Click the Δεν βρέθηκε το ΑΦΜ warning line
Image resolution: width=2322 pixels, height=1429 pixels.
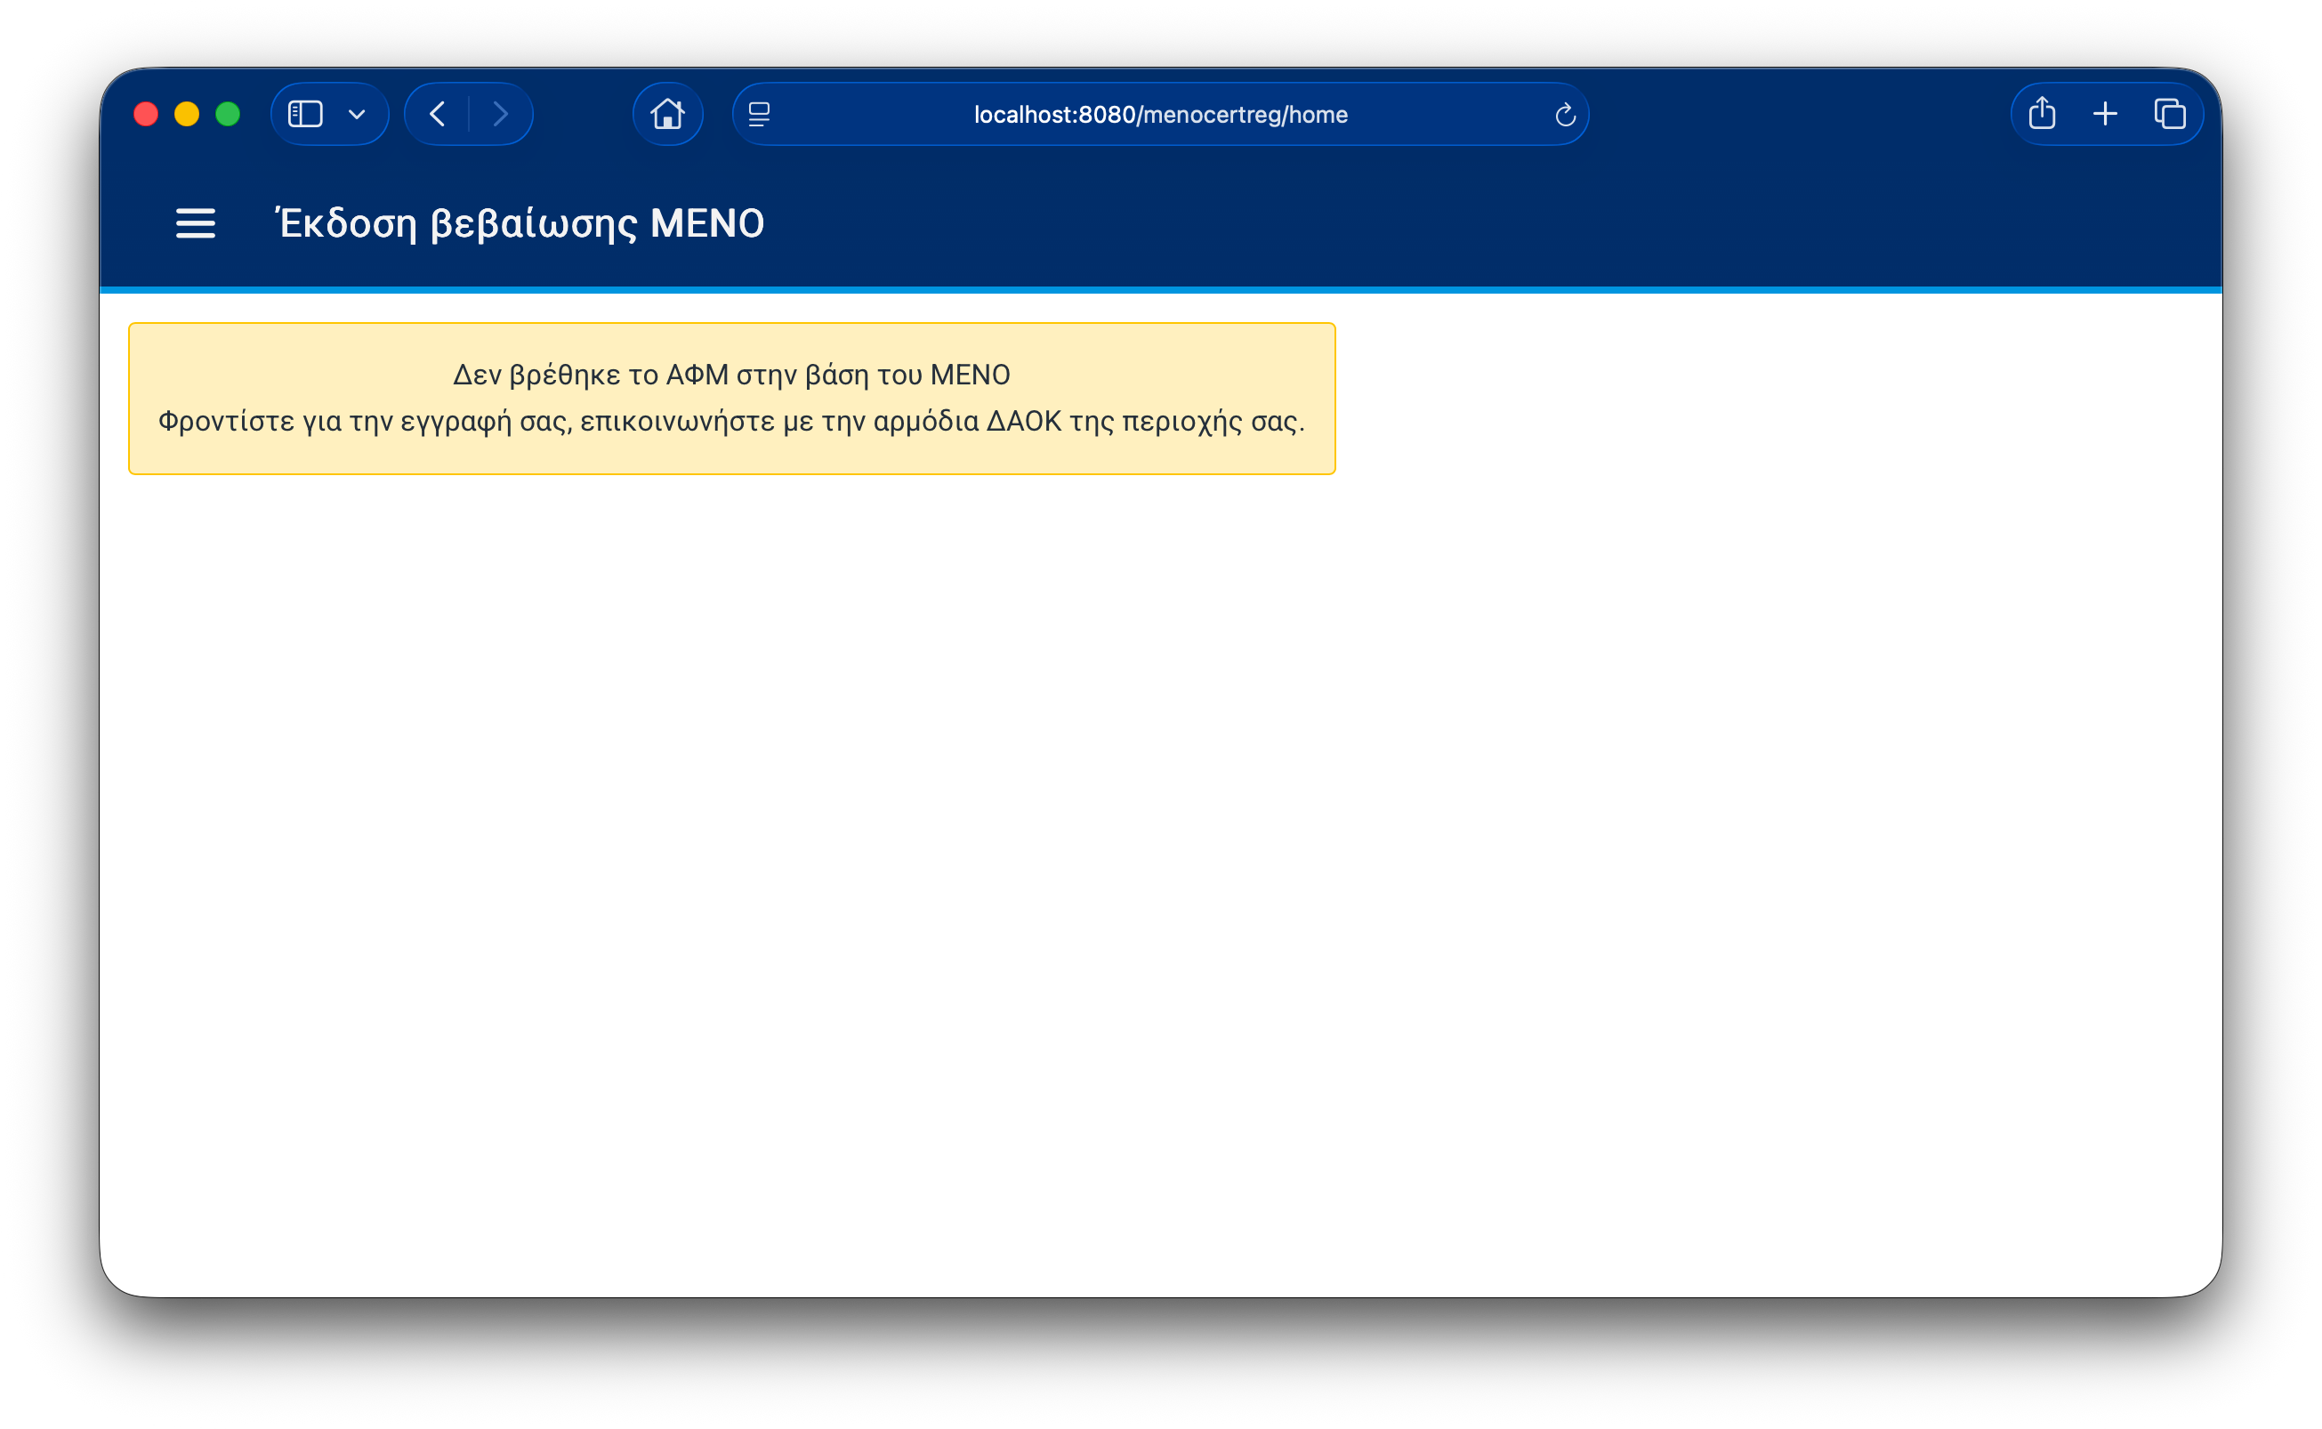point(731,375)
